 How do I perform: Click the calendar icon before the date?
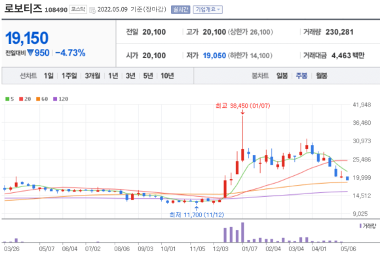pyautogui.click(x=92, y=10)
